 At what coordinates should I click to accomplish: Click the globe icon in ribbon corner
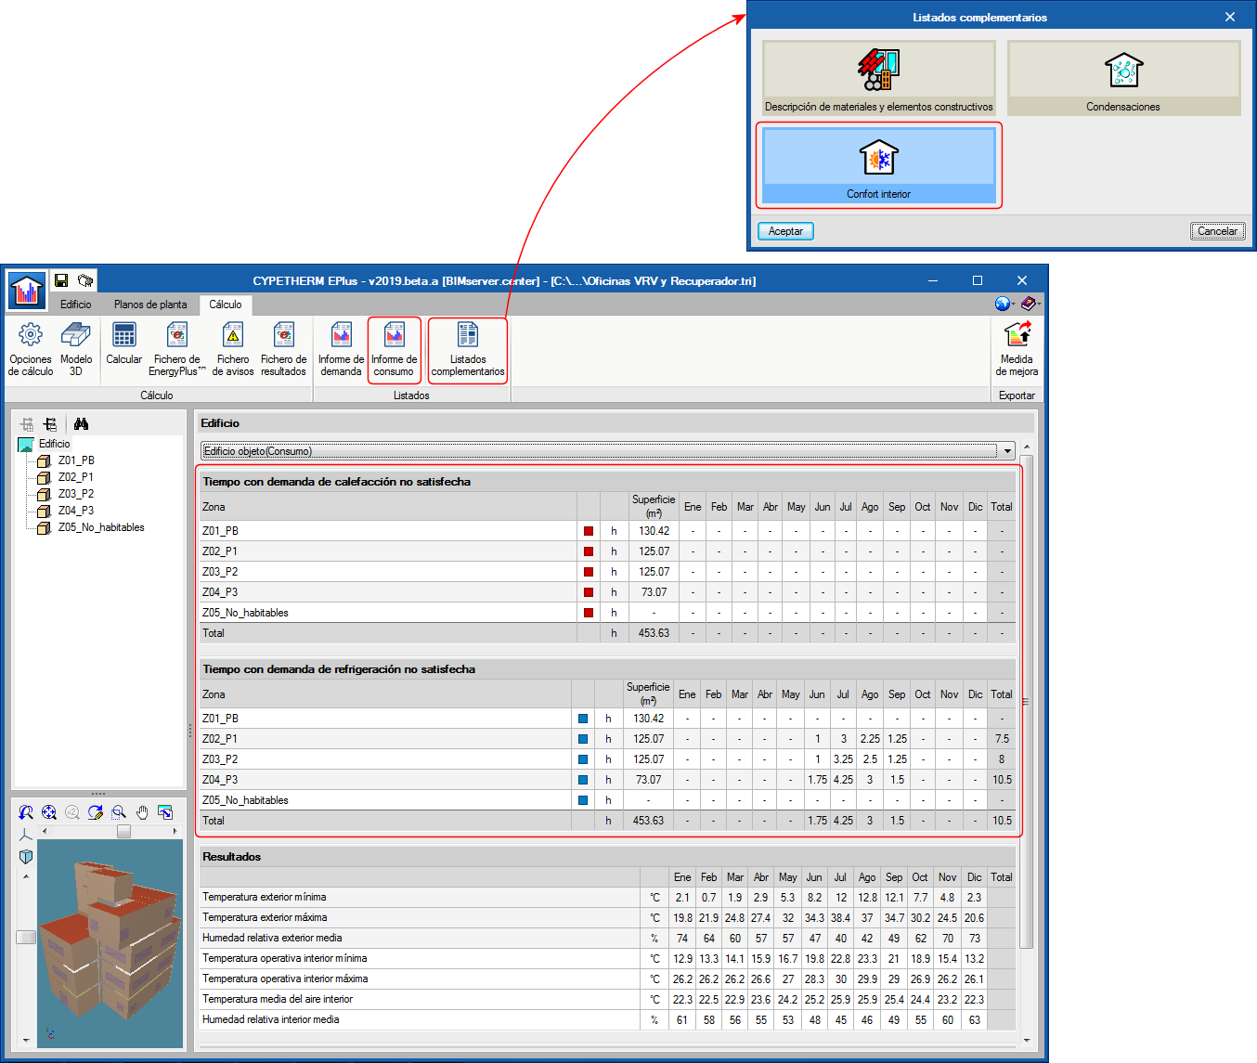[1002, 304]
